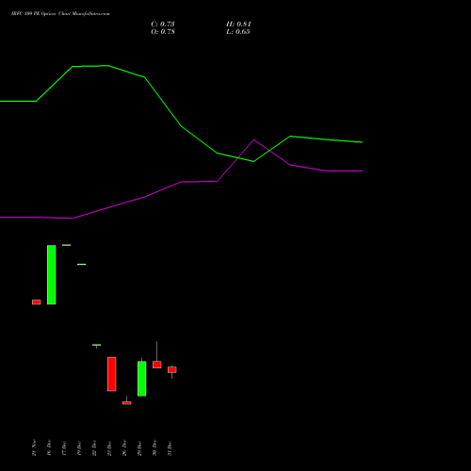The width and height of the screenshot is (471, 471).
Task: Click the 26 Dec date label
Action: point(124,447)
